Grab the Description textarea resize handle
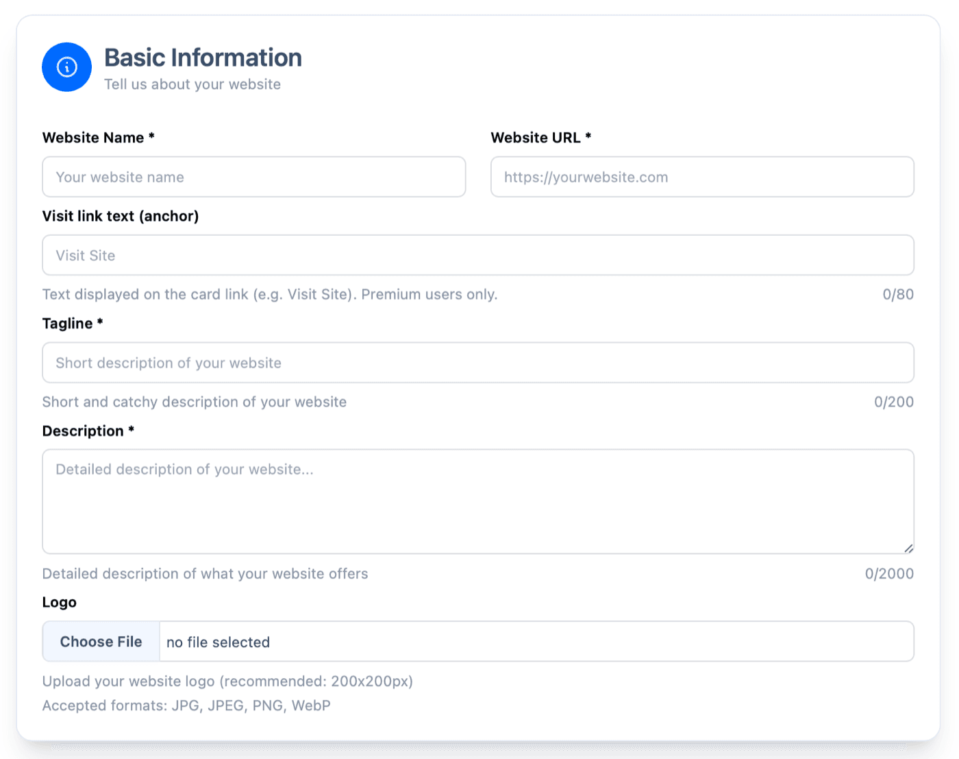This screenshot has height=759, width=959. [908, 548]
